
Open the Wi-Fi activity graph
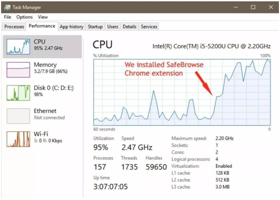(18, 139)
